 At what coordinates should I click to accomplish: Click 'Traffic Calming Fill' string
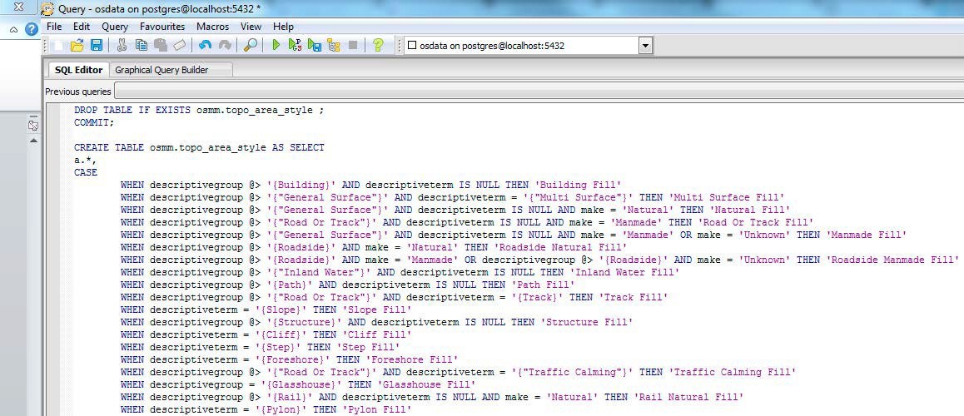click(x=733, y=372)
